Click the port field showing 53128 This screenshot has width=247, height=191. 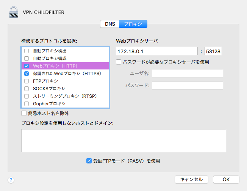(x=213, y=51)
